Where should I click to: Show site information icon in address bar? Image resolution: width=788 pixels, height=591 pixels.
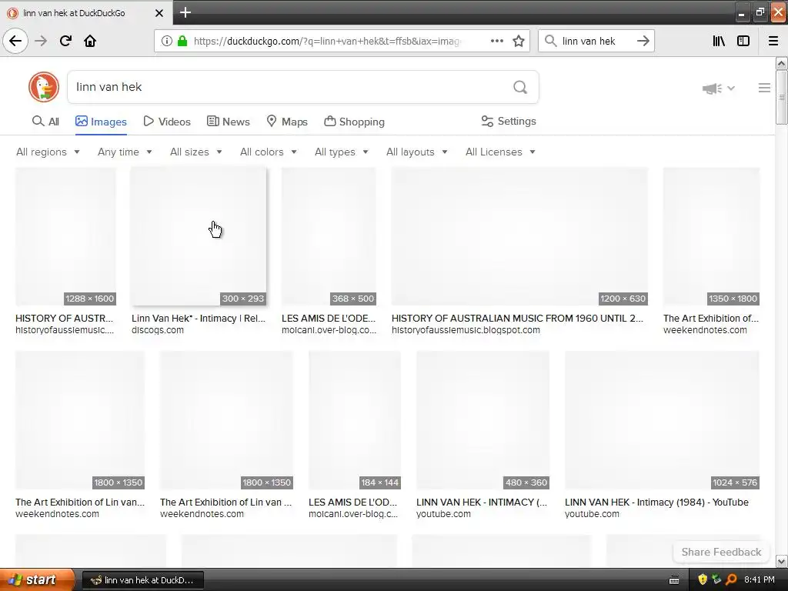[x=166, y=42]
